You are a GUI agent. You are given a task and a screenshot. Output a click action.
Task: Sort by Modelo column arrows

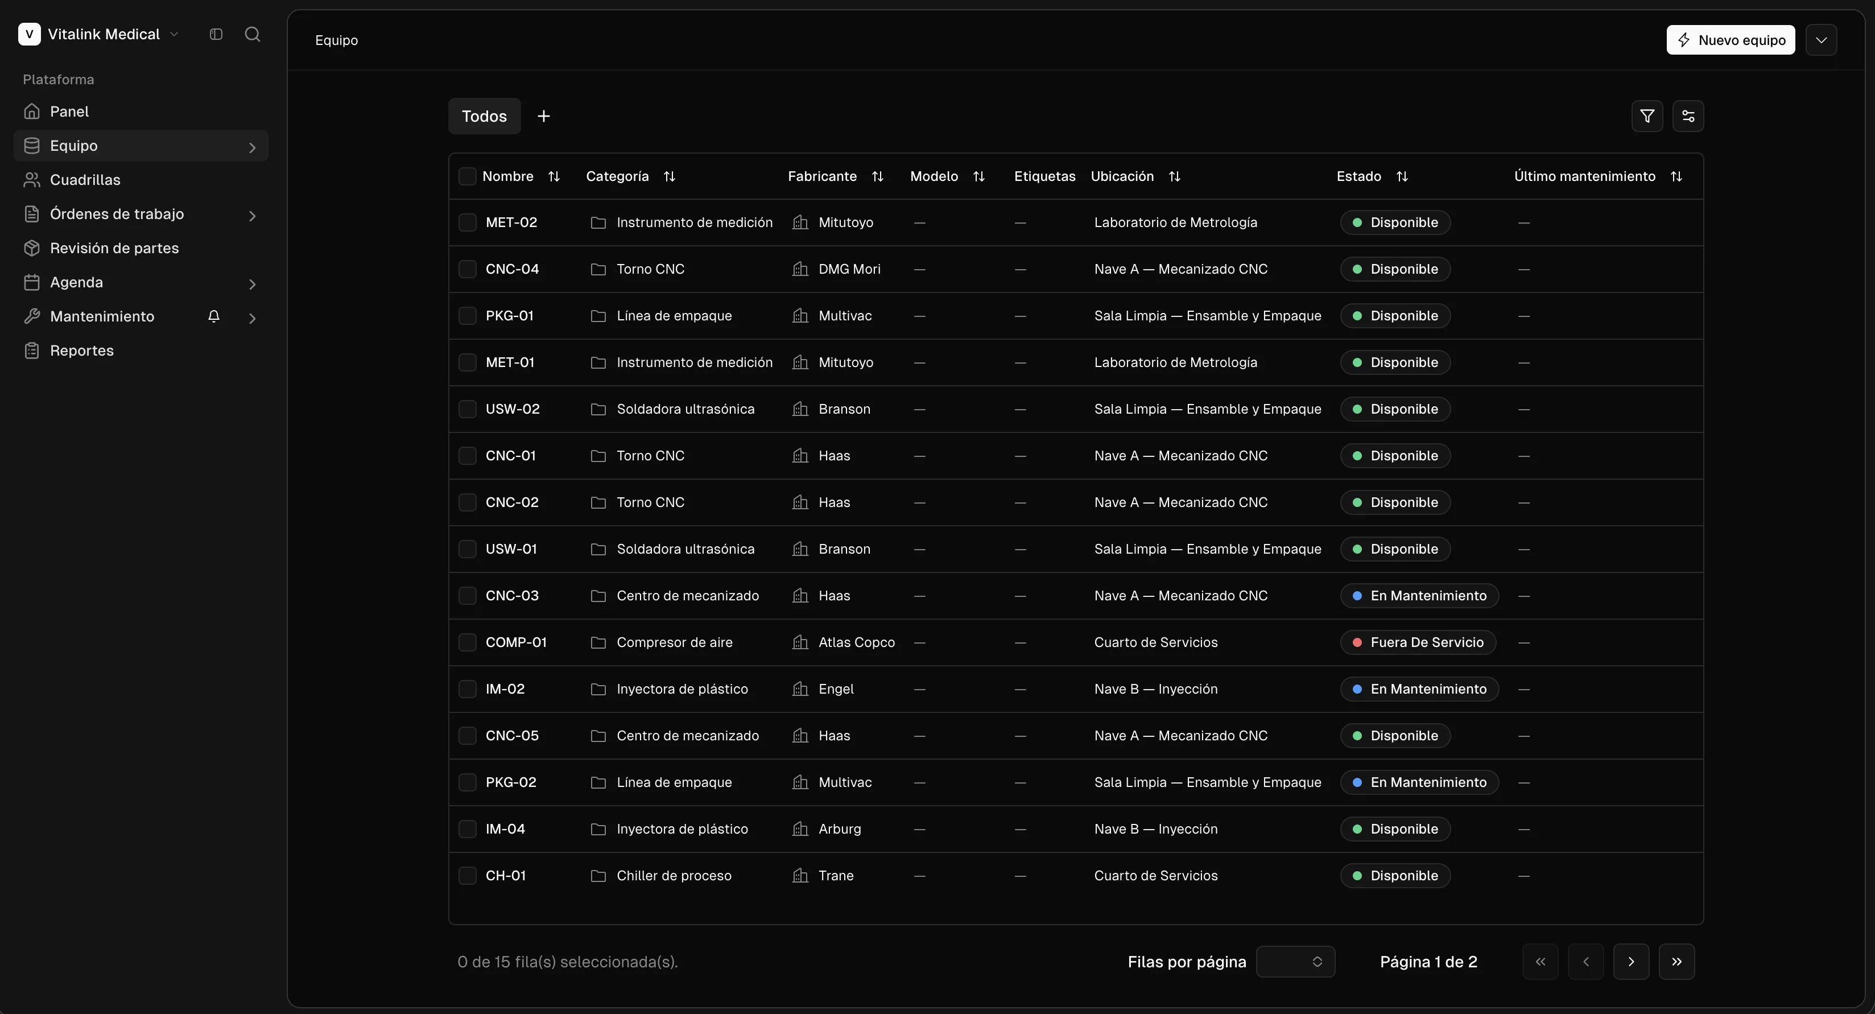pyautogui.click(x=979, y=177)
